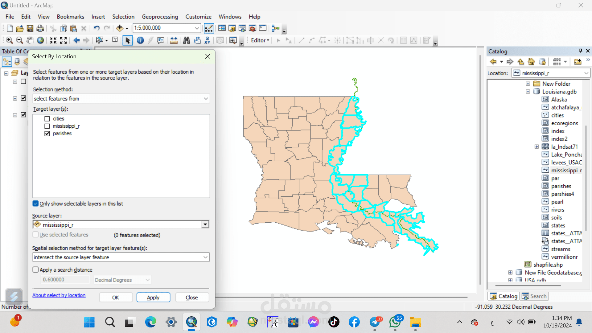The image size is (592, 333).
Task: Click the Identify info tool
Action: (x=140, y=40)
